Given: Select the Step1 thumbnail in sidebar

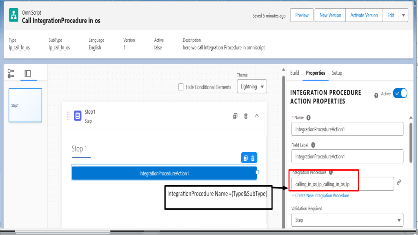Looking at the screenshot, I should (25, 105).
